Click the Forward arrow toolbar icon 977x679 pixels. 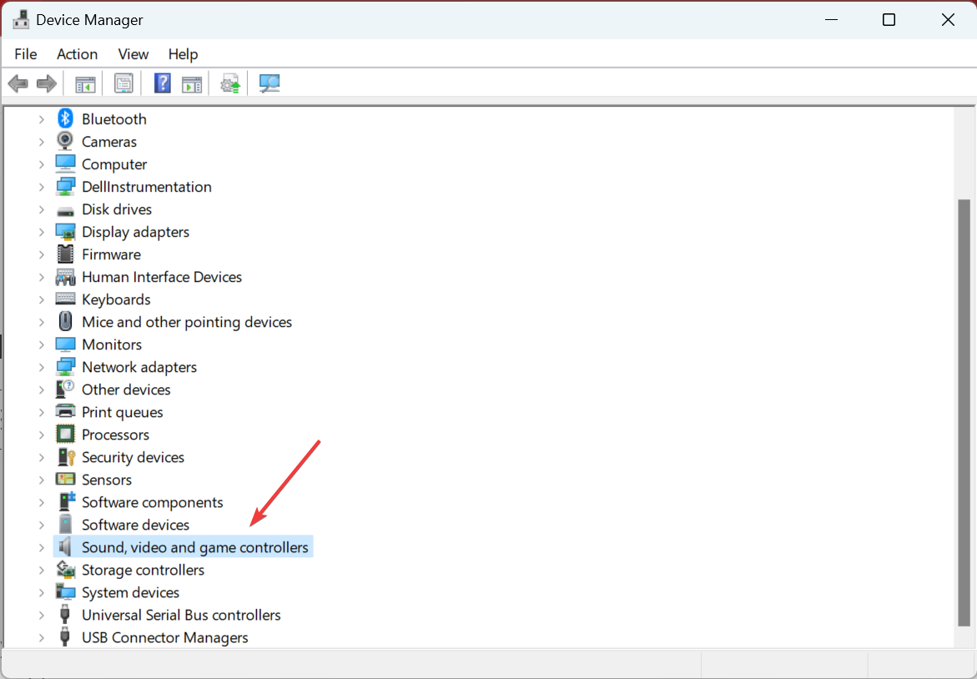click(47, 83)
